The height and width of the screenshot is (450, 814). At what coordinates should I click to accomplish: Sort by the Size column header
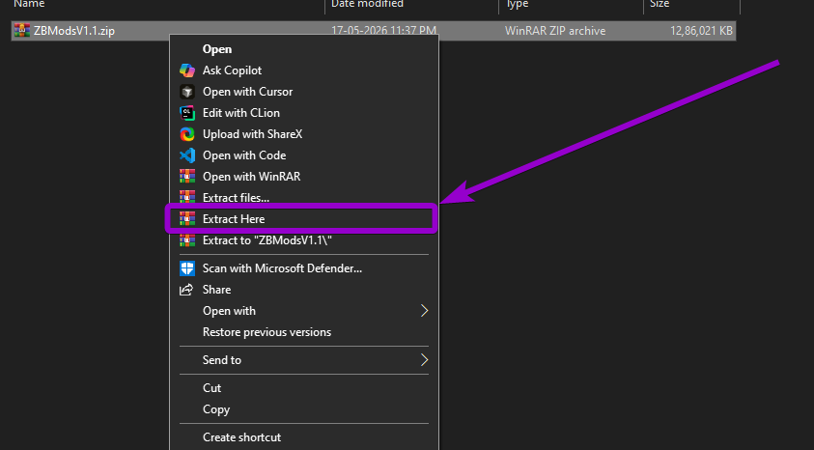click(x=660, y=4)
